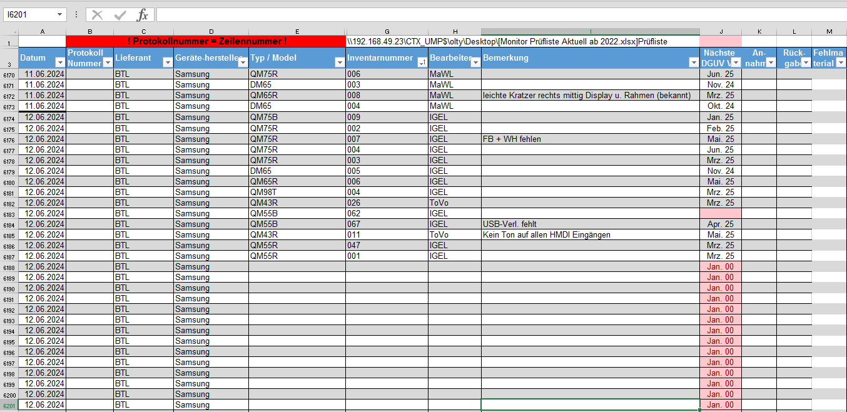The height and width of the screenshot is (412, 847).
Task: Click the Insert Function fx icon
Action: 143,15
